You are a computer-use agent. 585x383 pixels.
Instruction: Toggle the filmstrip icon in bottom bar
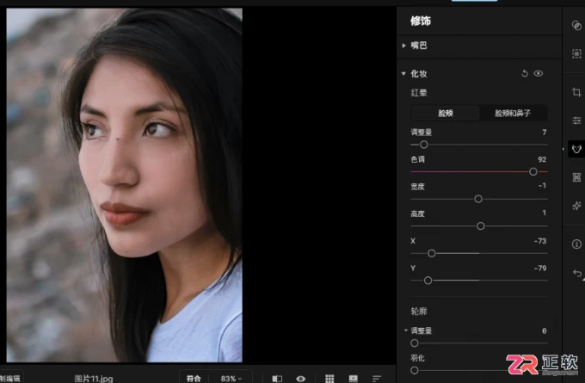click(353, 379)
